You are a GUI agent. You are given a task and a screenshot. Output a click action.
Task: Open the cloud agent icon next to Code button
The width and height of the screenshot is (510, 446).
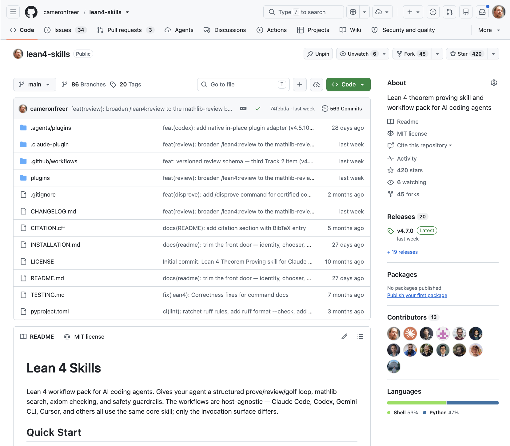coord(316,84)
